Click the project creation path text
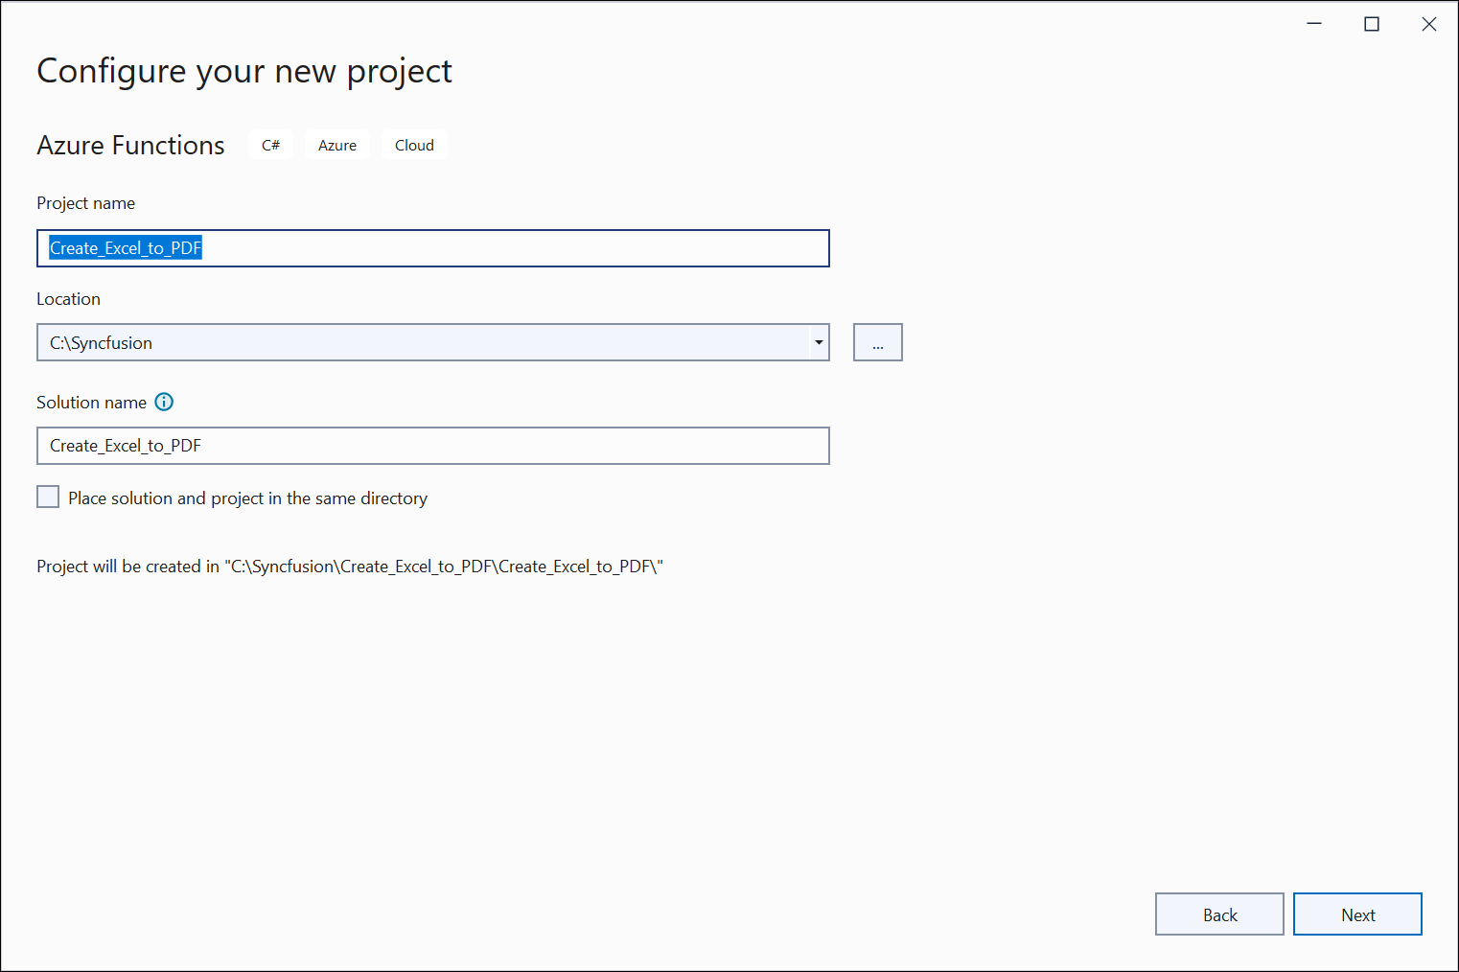 (350, 567)
